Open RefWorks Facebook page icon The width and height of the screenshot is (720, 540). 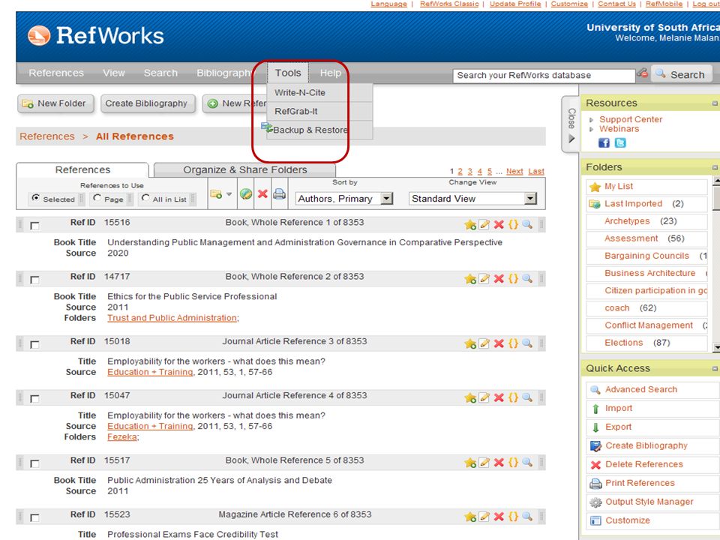coord(604,142)
